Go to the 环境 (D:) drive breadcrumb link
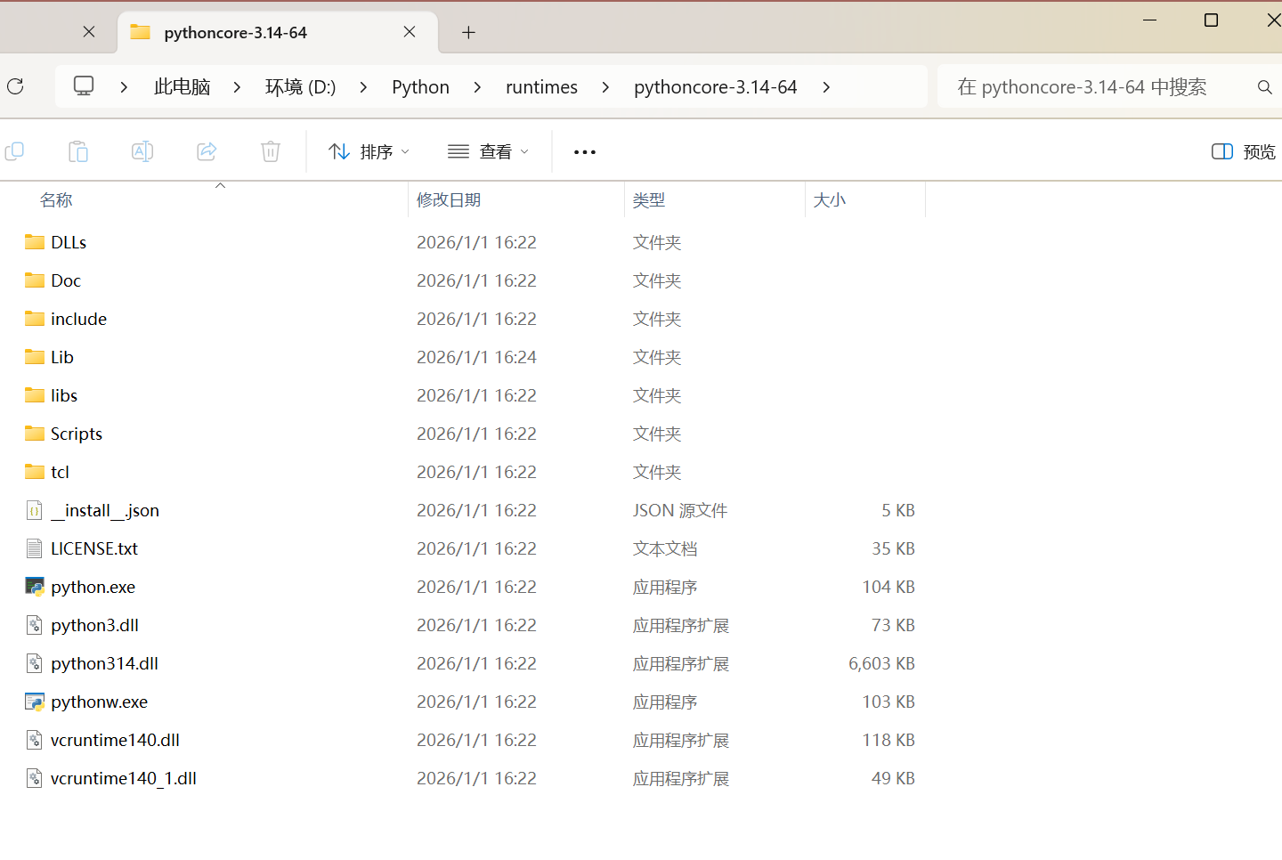Viewport: 1282px width, 860px height. 300,86
